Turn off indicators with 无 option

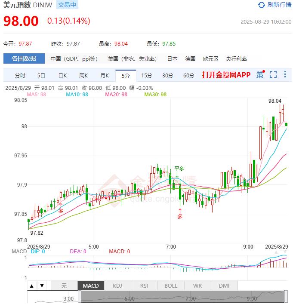64,286
